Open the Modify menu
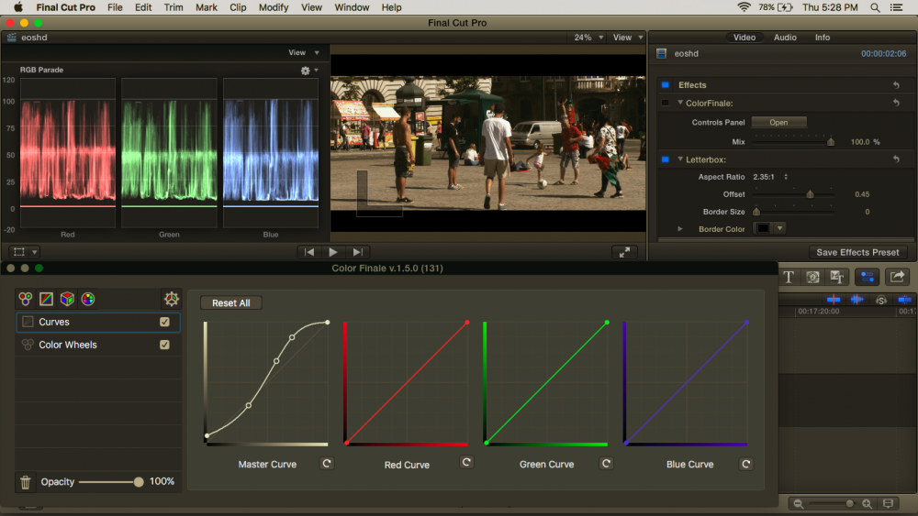This screenshot has height=516, width=918. (274, 7)
